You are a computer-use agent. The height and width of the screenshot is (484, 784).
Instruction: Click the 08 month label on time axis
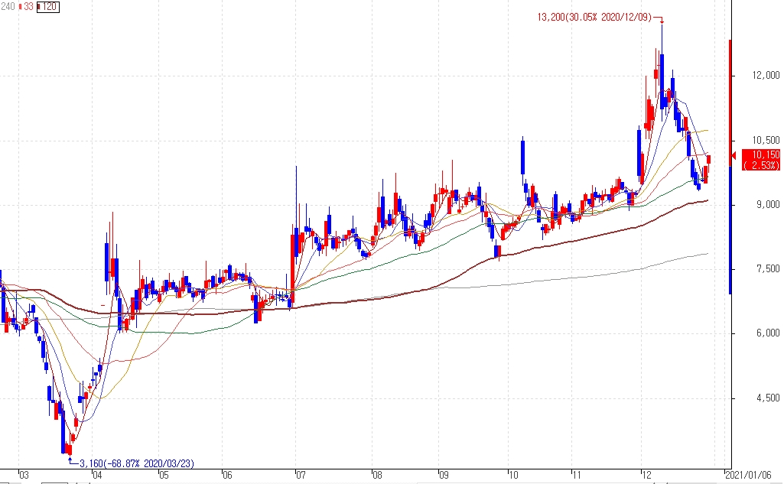[x=377, y=475]
